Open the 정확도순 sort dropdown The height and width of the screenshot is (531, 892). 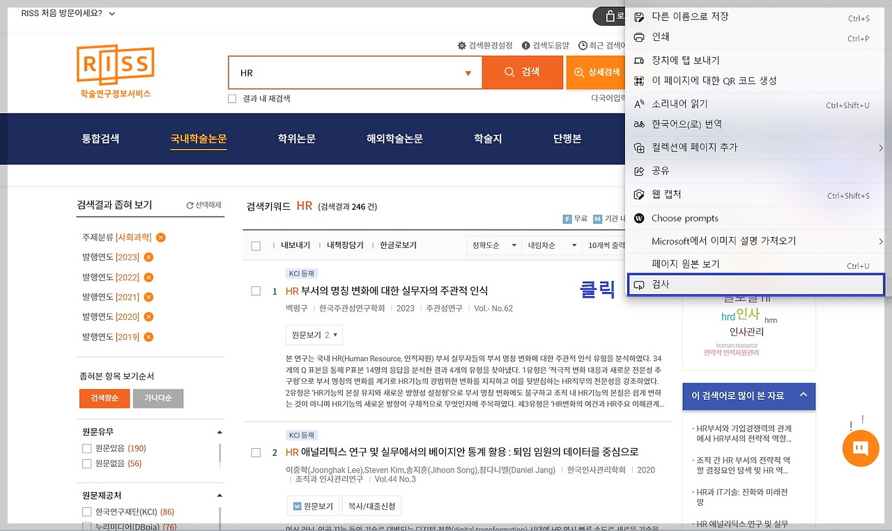(493, 245)
